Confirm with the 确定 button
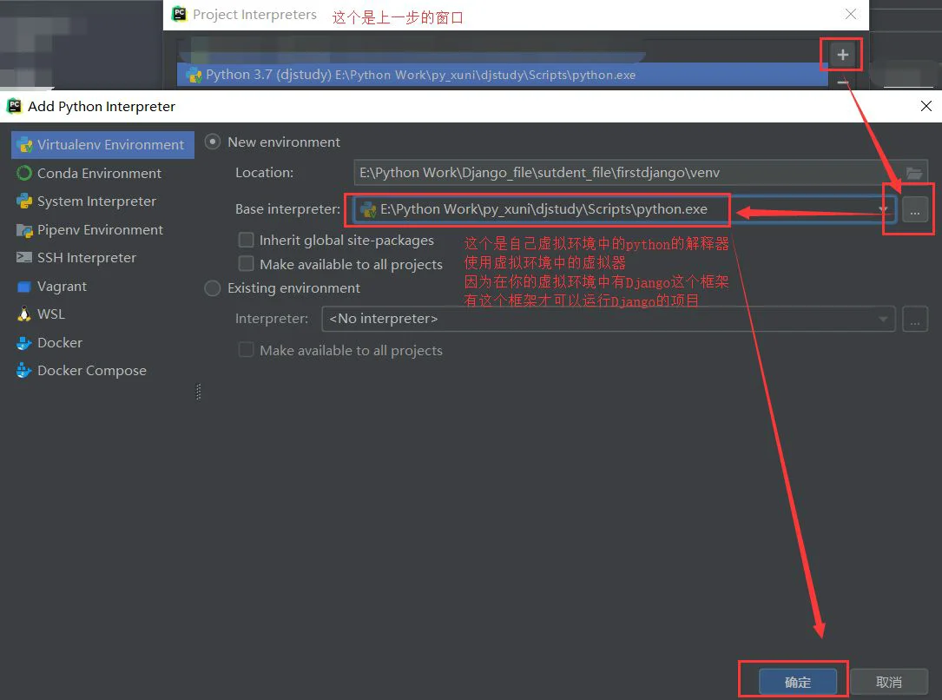942x700 pixels. 798,682
